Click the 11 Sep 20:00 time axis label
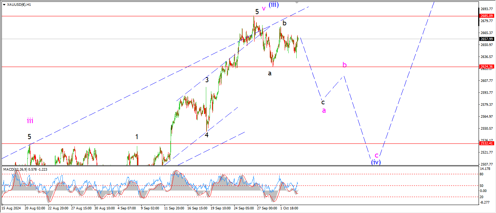 (x=174, y=209)
